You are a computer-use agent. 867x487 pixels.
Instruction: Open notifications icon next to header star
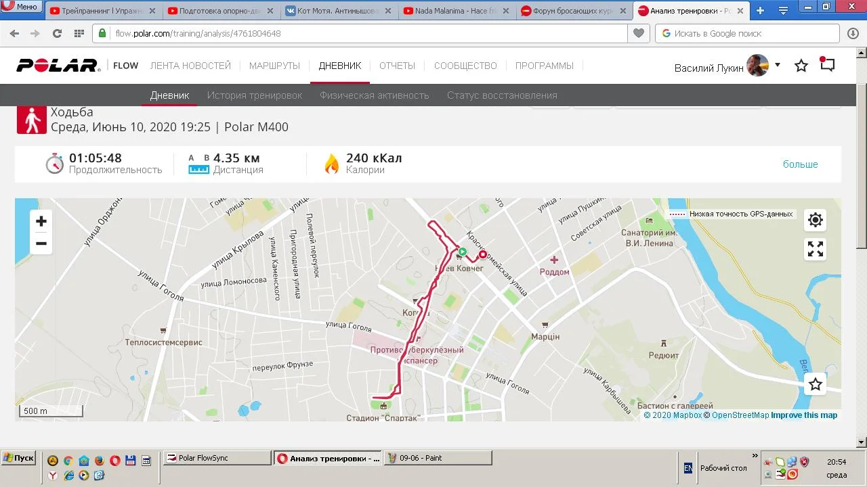[827, 65]
